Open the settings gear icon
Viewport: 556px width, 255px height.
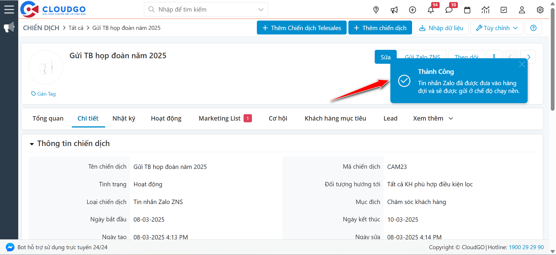[x=540, y=10]
